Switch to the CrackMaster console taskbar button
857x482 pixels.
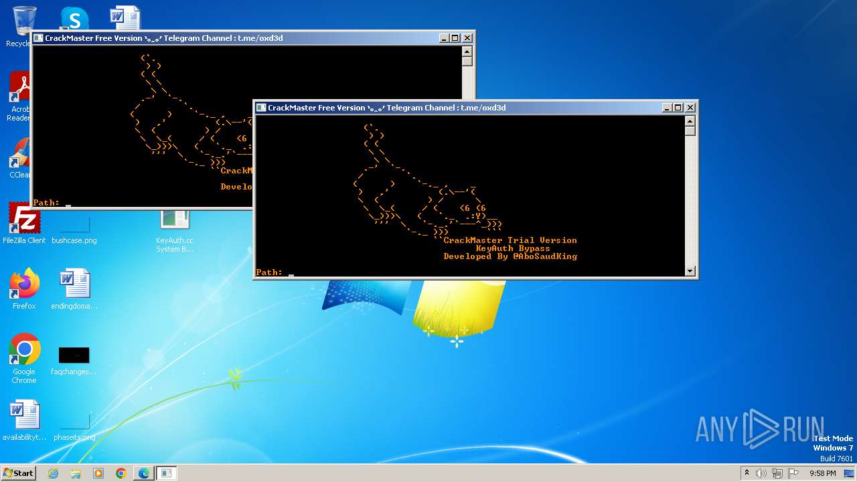click(167, 473)
